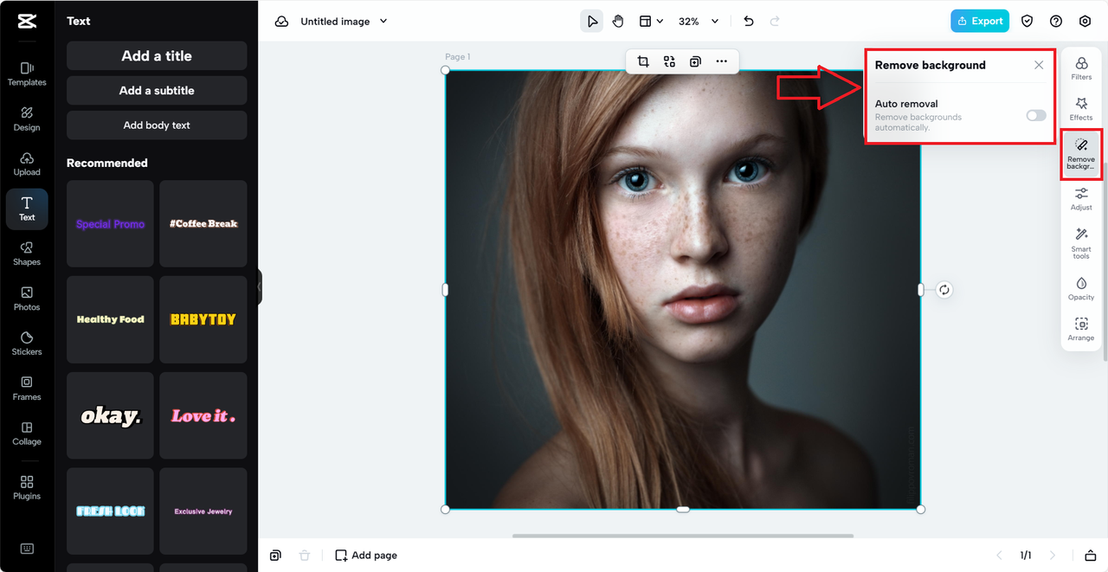1108x572 pixels.
Task: Open the Design sidebar panel
Action: coord(27,119)
